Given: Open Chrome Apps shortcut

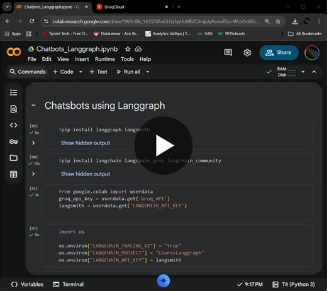Looking at the screenshot, I should (13, 33).
